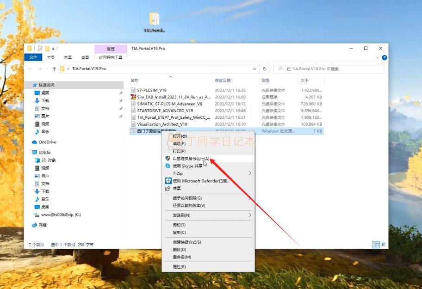
Task: Open Explorer help icon
Action: click(x=385, y=57)
